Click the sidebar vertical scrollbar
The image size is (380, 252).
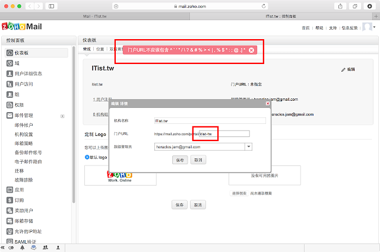pos(74,125)
